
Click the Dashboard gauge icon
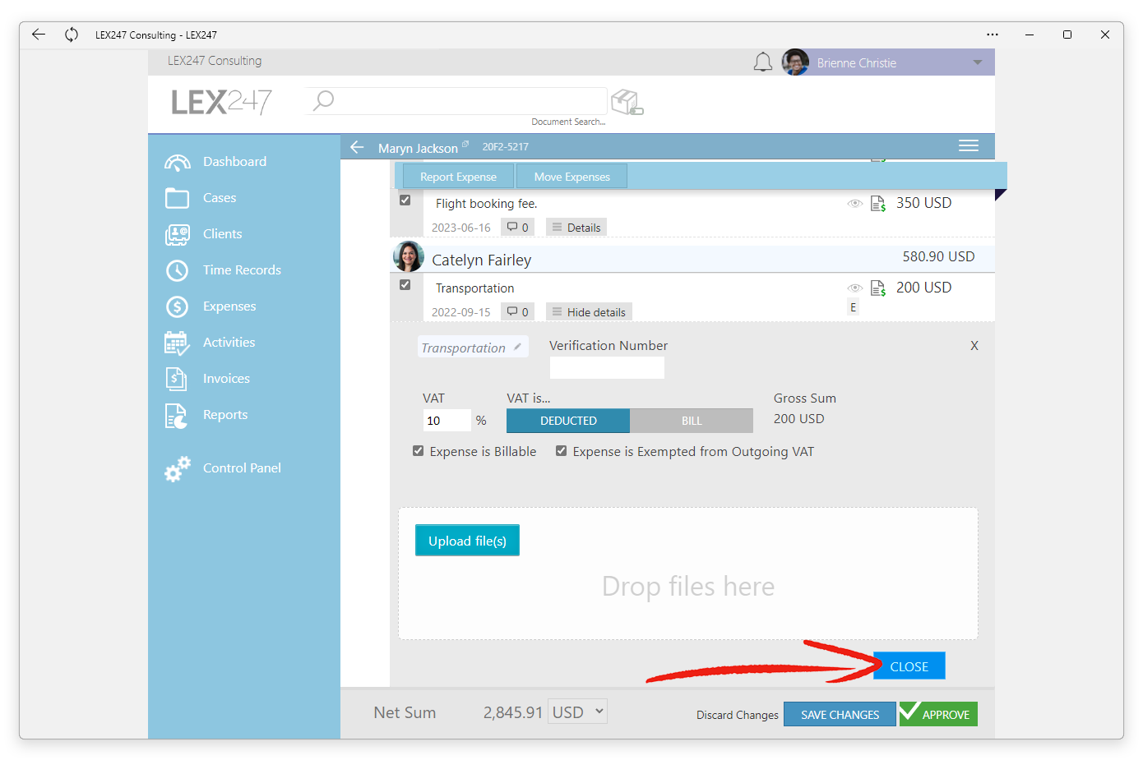[x=177, y=163]
